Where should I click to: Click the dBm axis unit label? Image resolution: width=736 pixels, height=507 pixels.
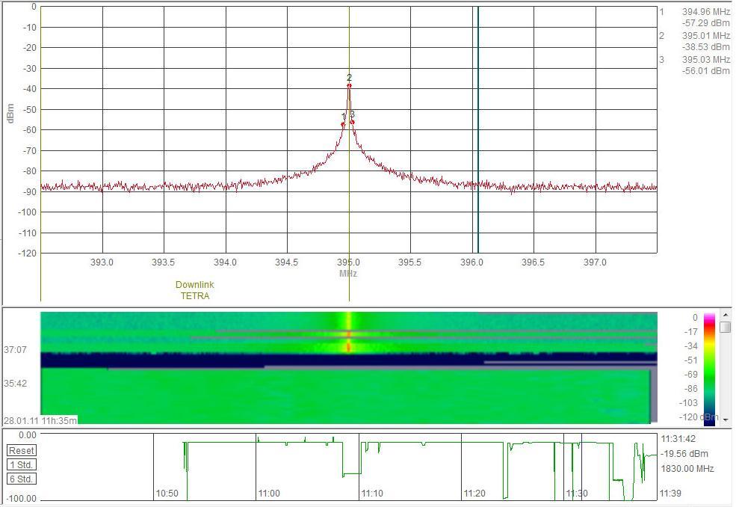tap(10, 114)
